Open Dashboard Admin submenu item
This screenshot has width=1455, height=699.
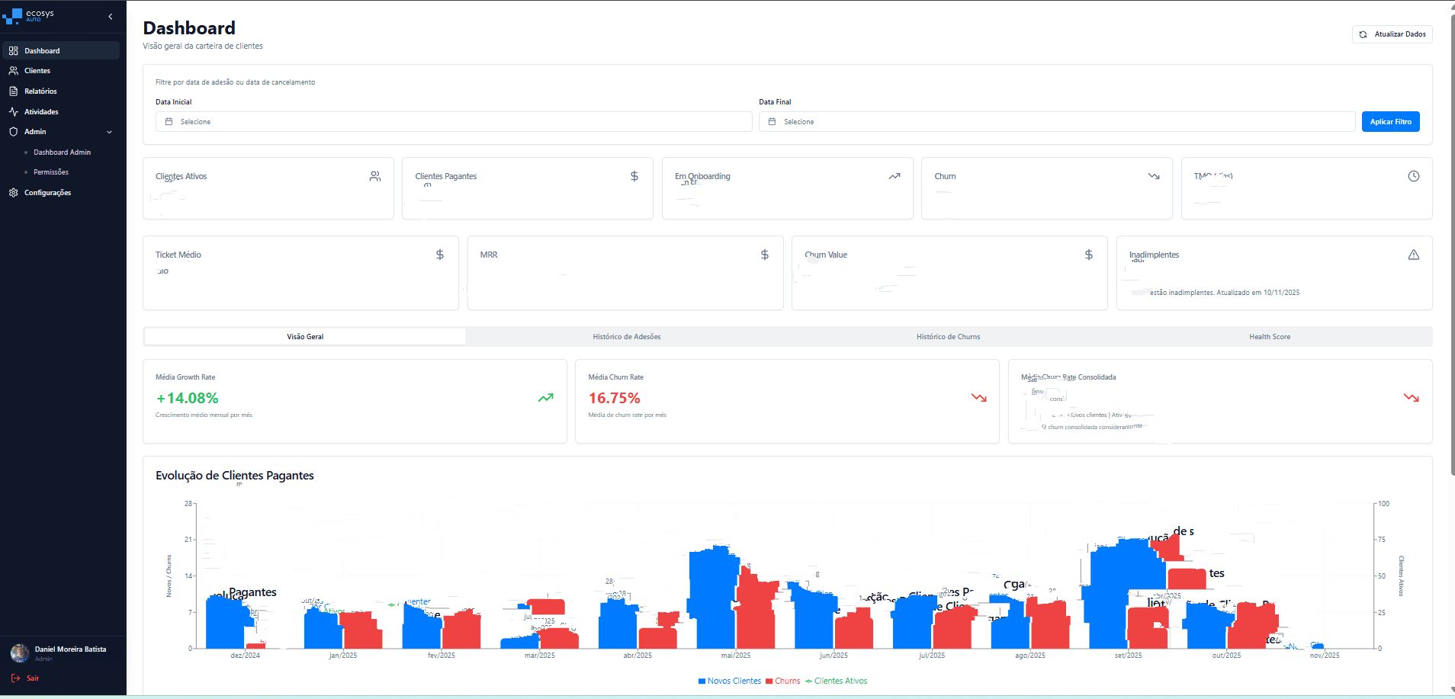click(62, 152)
